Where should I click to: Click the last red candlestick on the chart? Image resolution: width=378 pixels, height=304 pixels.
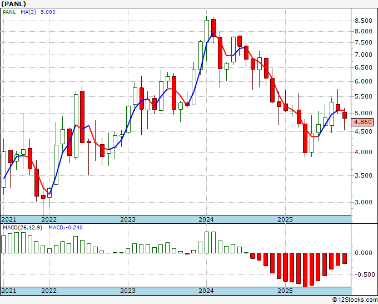coord(345,115)
